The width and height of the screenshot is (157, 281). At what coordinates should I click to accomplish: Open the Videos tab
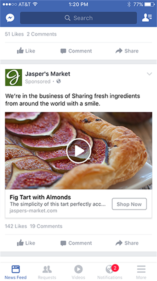click(x=78, y=272)
